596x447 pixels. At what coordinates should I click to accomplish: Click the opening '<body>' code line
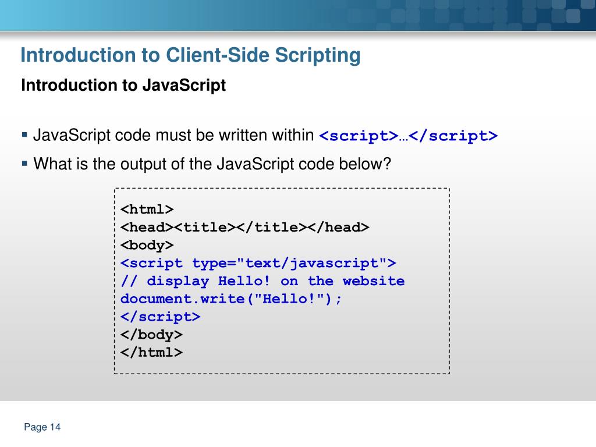click(x=147, y=245)
